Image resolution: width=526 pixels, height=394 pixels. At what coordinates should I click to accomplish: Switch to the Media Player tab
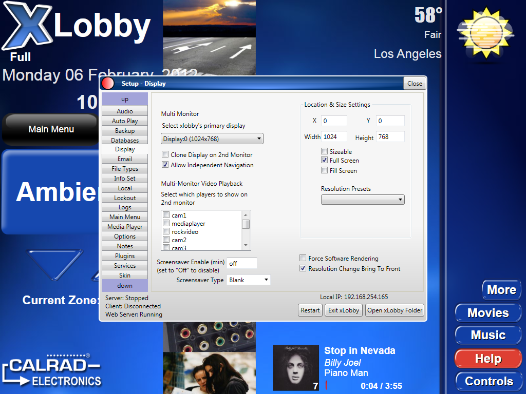[x=125, y=226]
